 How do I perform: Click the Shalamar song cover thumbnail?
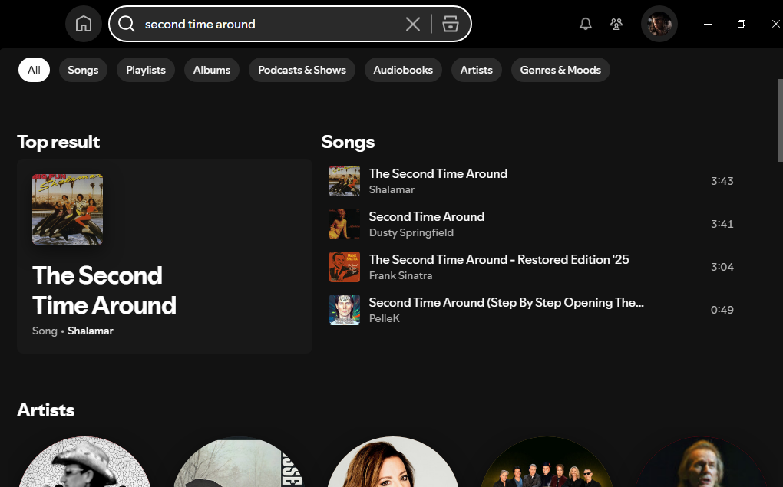(345, 181)
